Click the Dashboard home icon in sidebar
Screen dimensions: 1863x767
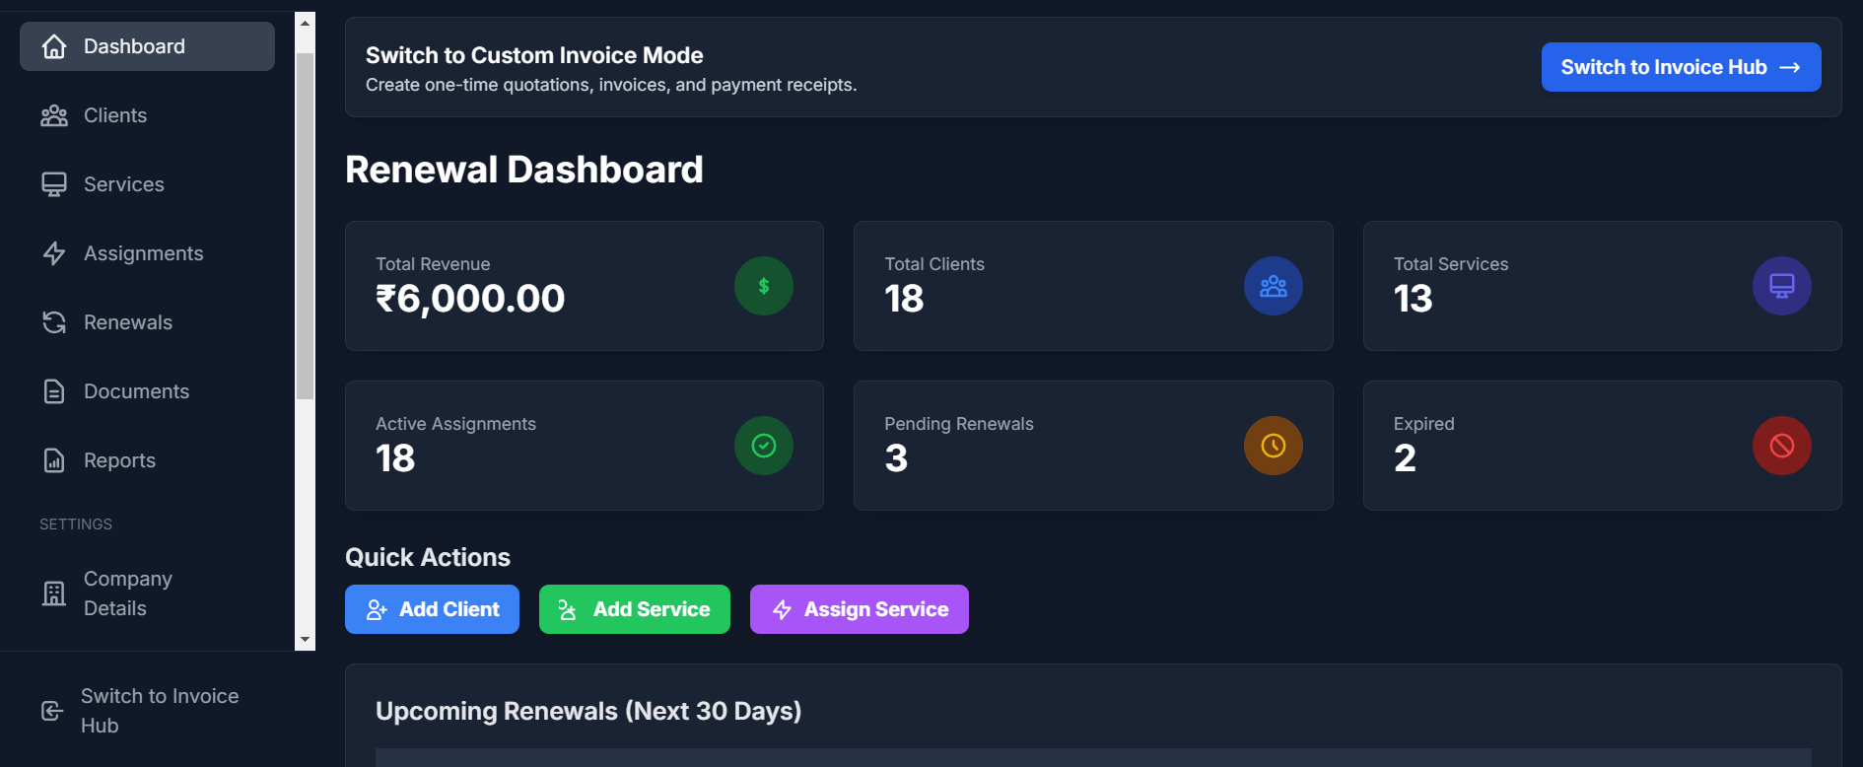tap(54, 46)
